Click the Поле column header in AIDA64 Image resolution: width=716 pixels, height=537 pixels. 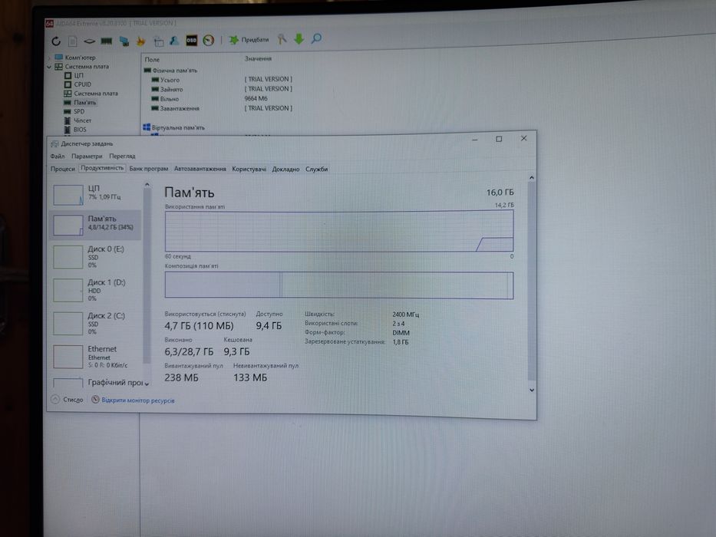pos(152,60)
